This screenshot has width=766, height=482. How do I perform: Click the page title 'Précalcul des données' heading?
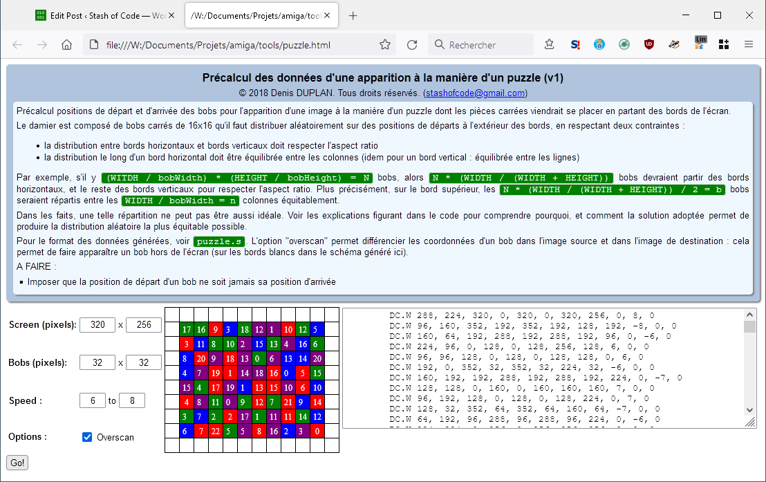tap(383, 77)
